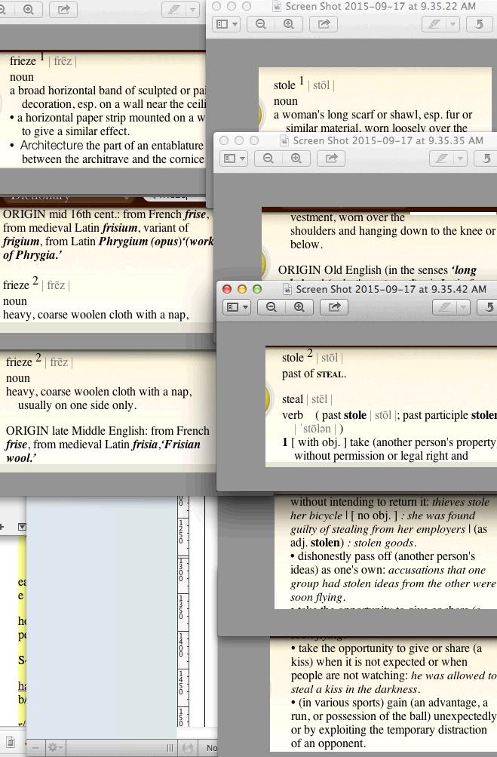The image size is (497, 757).
Task: Zoom out in the 9.35.22 AM window
Action: [x=261, y=24]
